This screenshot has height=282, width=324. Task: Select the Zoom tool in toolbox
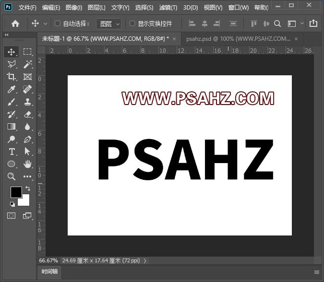click(12, 176)
